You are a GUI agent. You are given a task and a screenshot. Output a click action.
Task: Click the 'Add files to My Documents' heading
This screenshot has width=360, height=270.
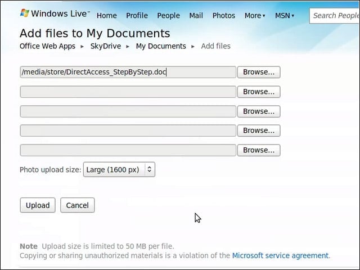tap(95, 33)
